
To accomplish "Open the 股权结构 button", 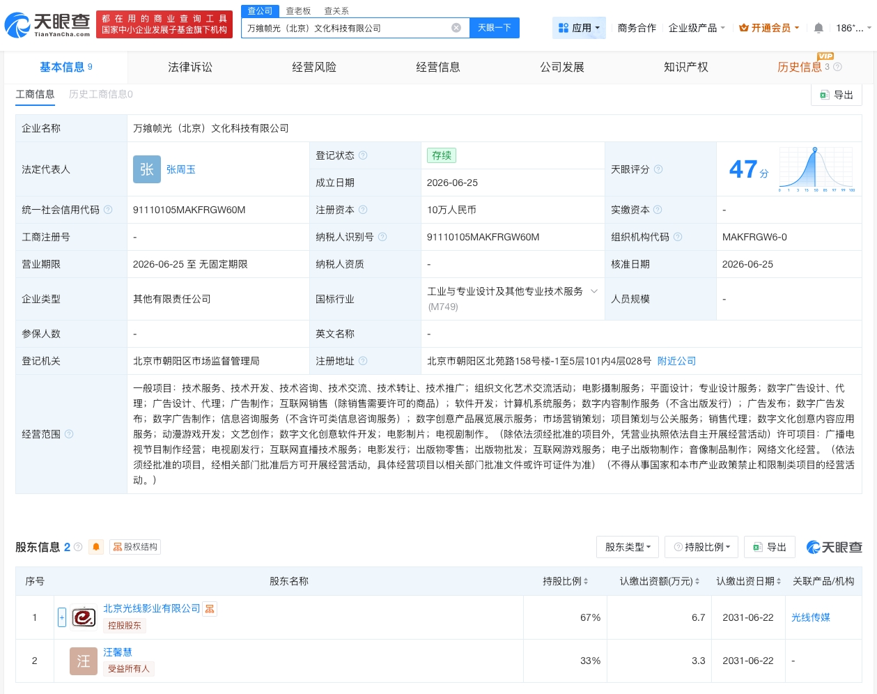I will coord(135,547).
